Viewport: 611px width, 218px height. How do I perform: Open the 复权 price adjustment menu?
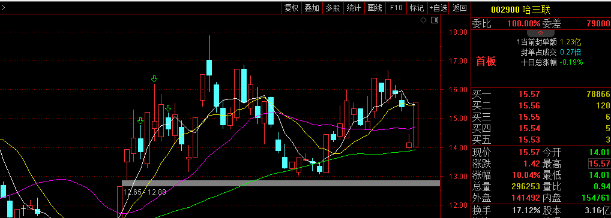[292, 8]
